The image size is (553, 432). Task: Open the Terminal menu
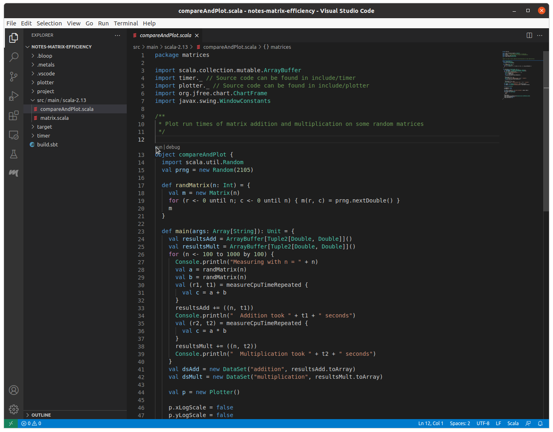126,23
